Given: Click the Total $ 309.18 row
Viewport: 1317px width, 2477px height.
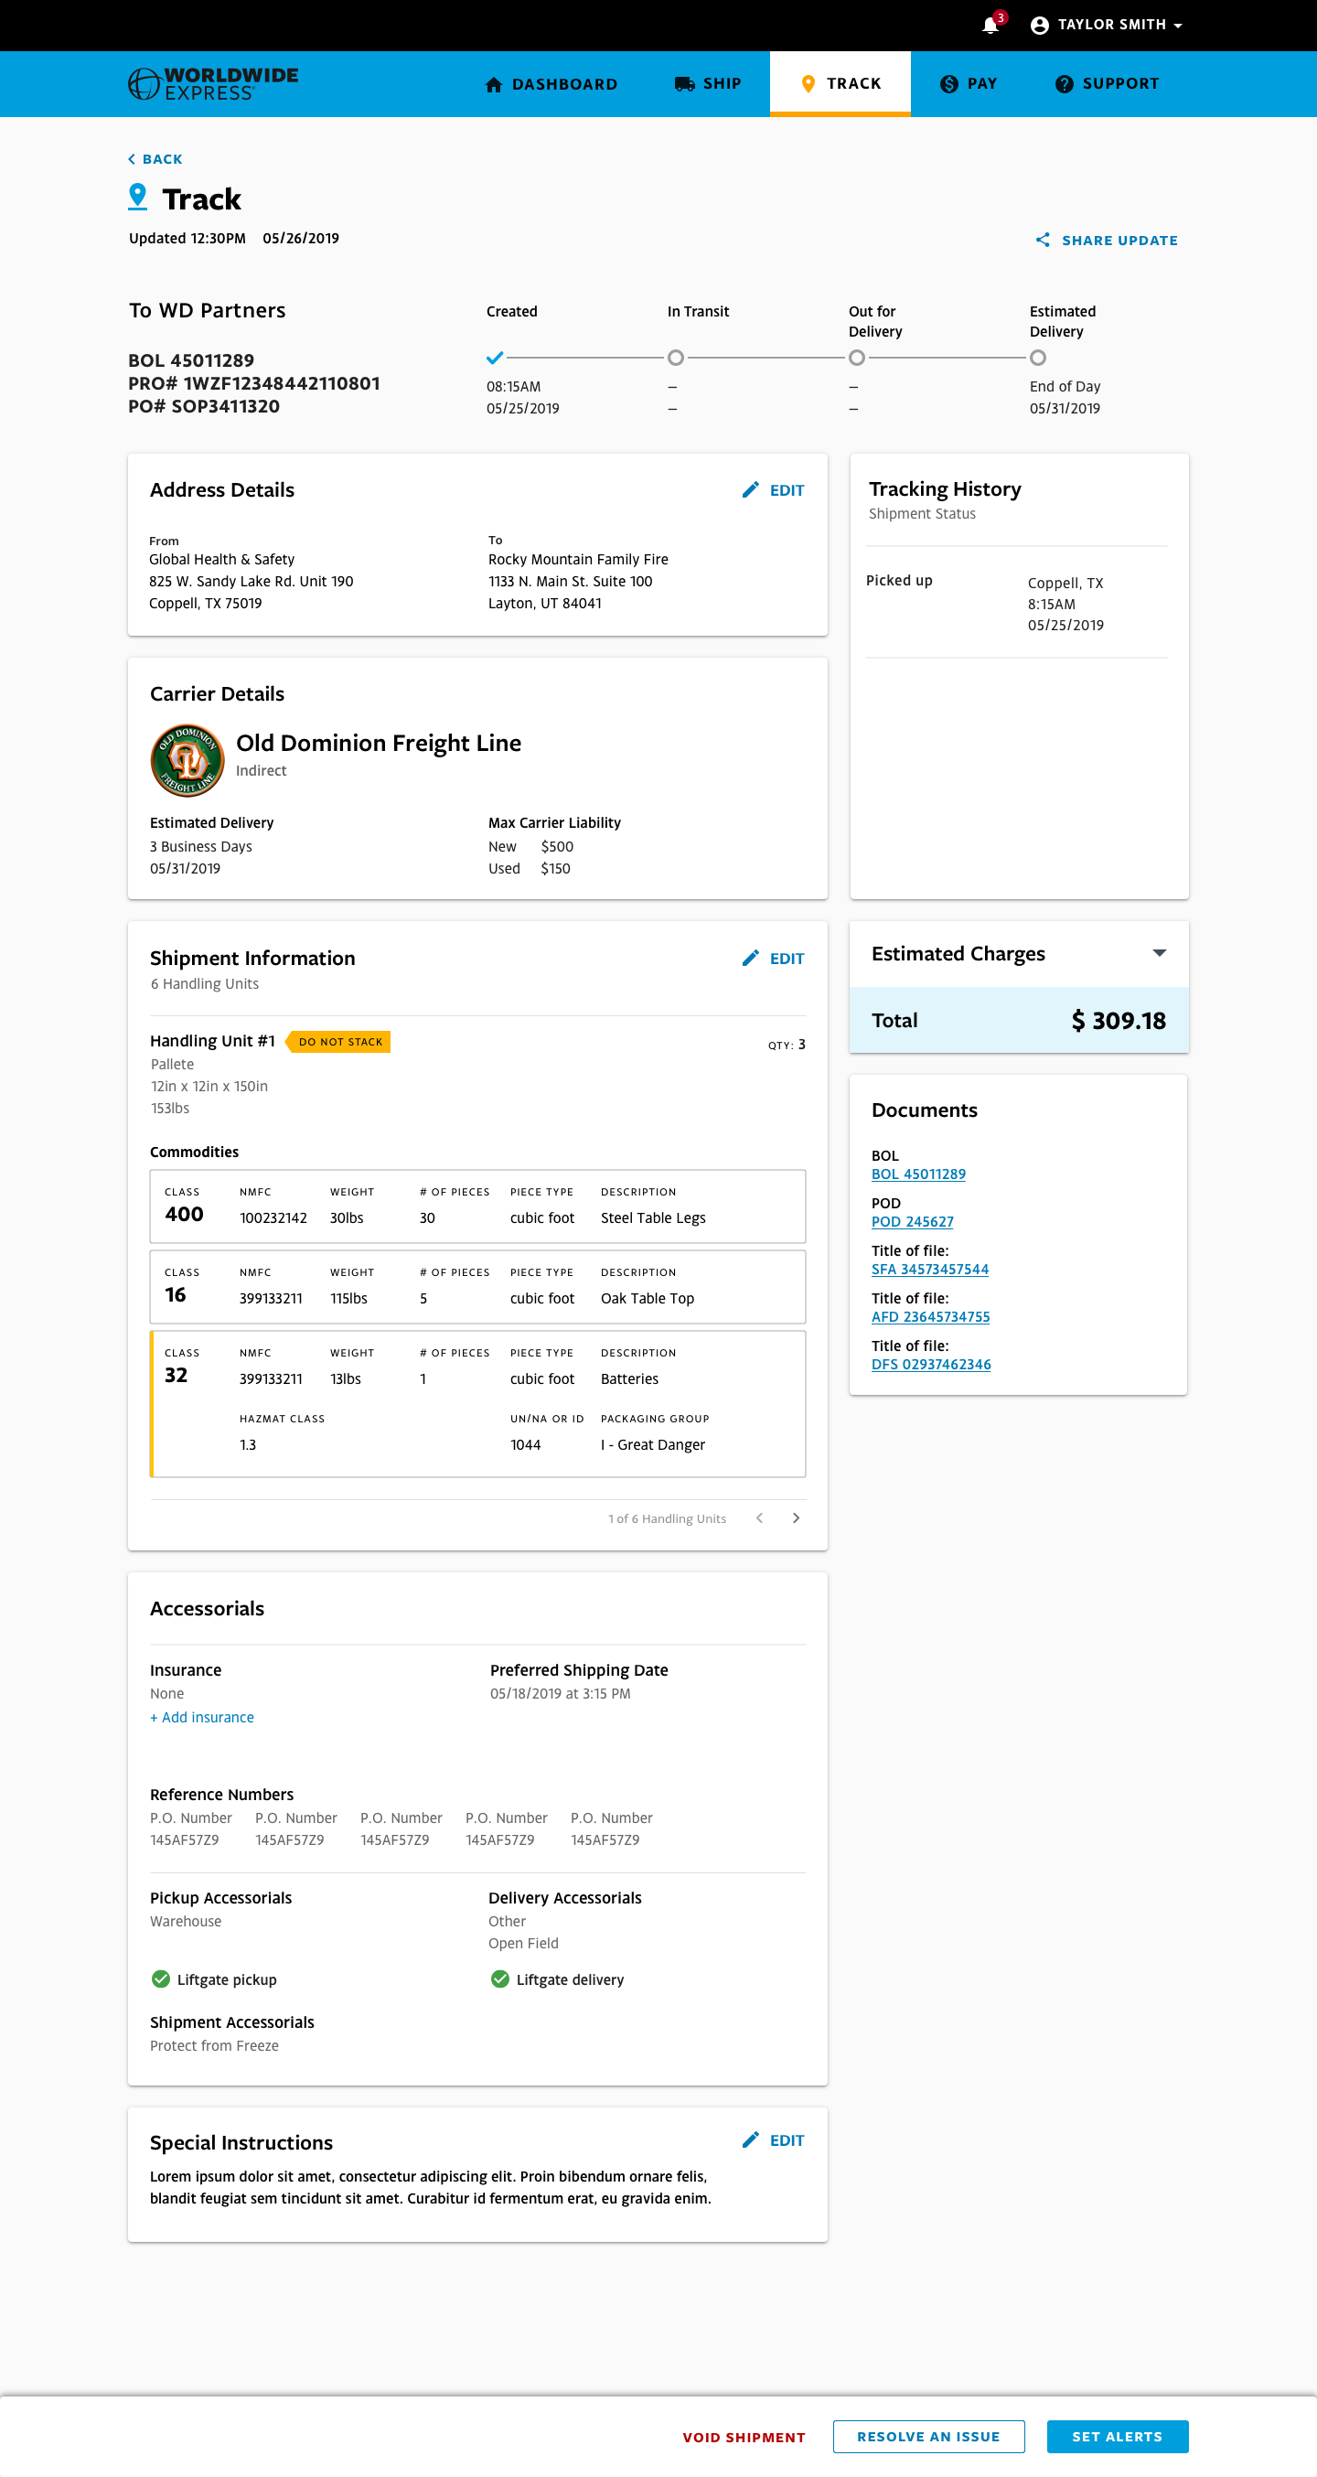Looking at the screenshot, I should tap(1019, 1020).
